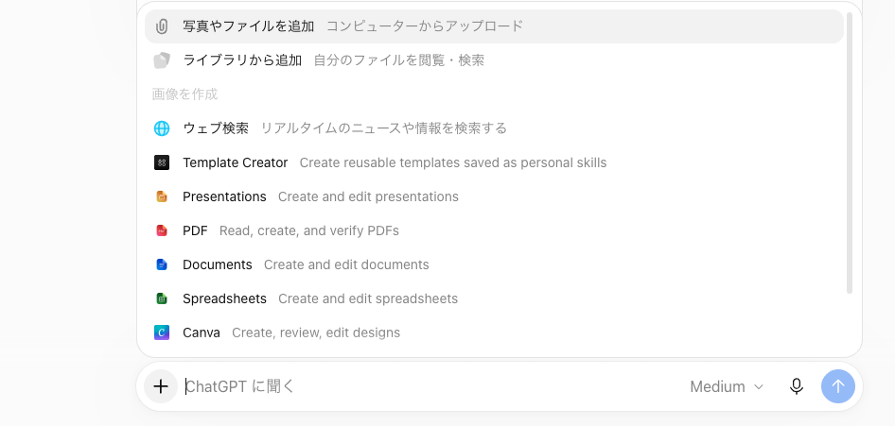The width and height of the screenshot is (895, 426).
Task: Choose Documents from the menu
Action: [494, 264]
